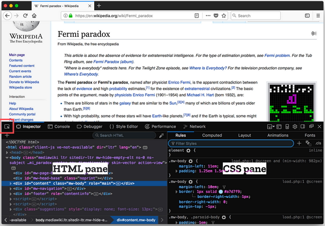Switch to the Computed styles tab
Screen dimensions: 325x226
click(212, 135)
